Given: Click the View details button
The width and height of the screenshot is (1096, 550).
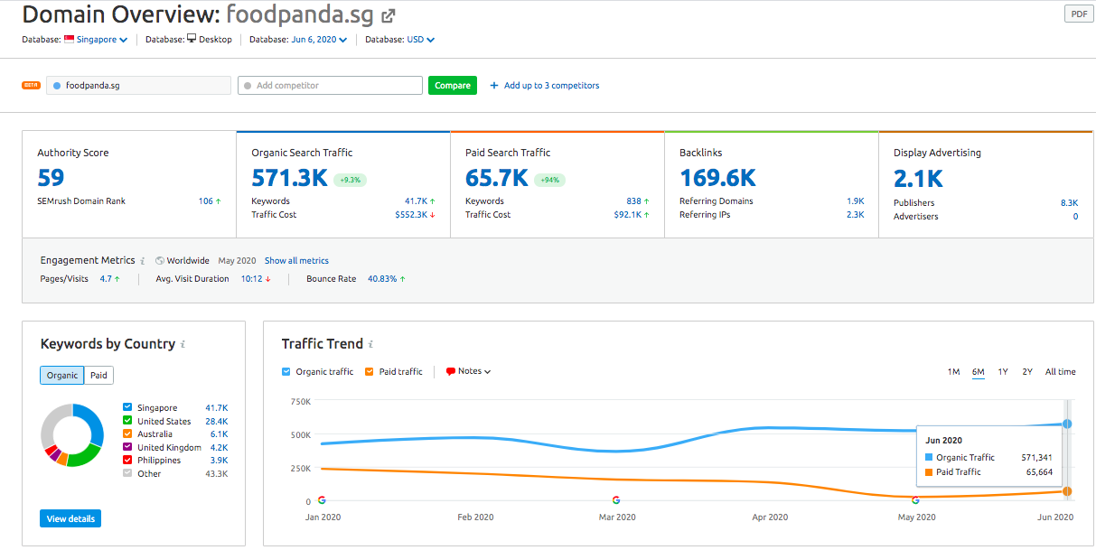Looking at the screenshot, I should click(x=70, y=519).
